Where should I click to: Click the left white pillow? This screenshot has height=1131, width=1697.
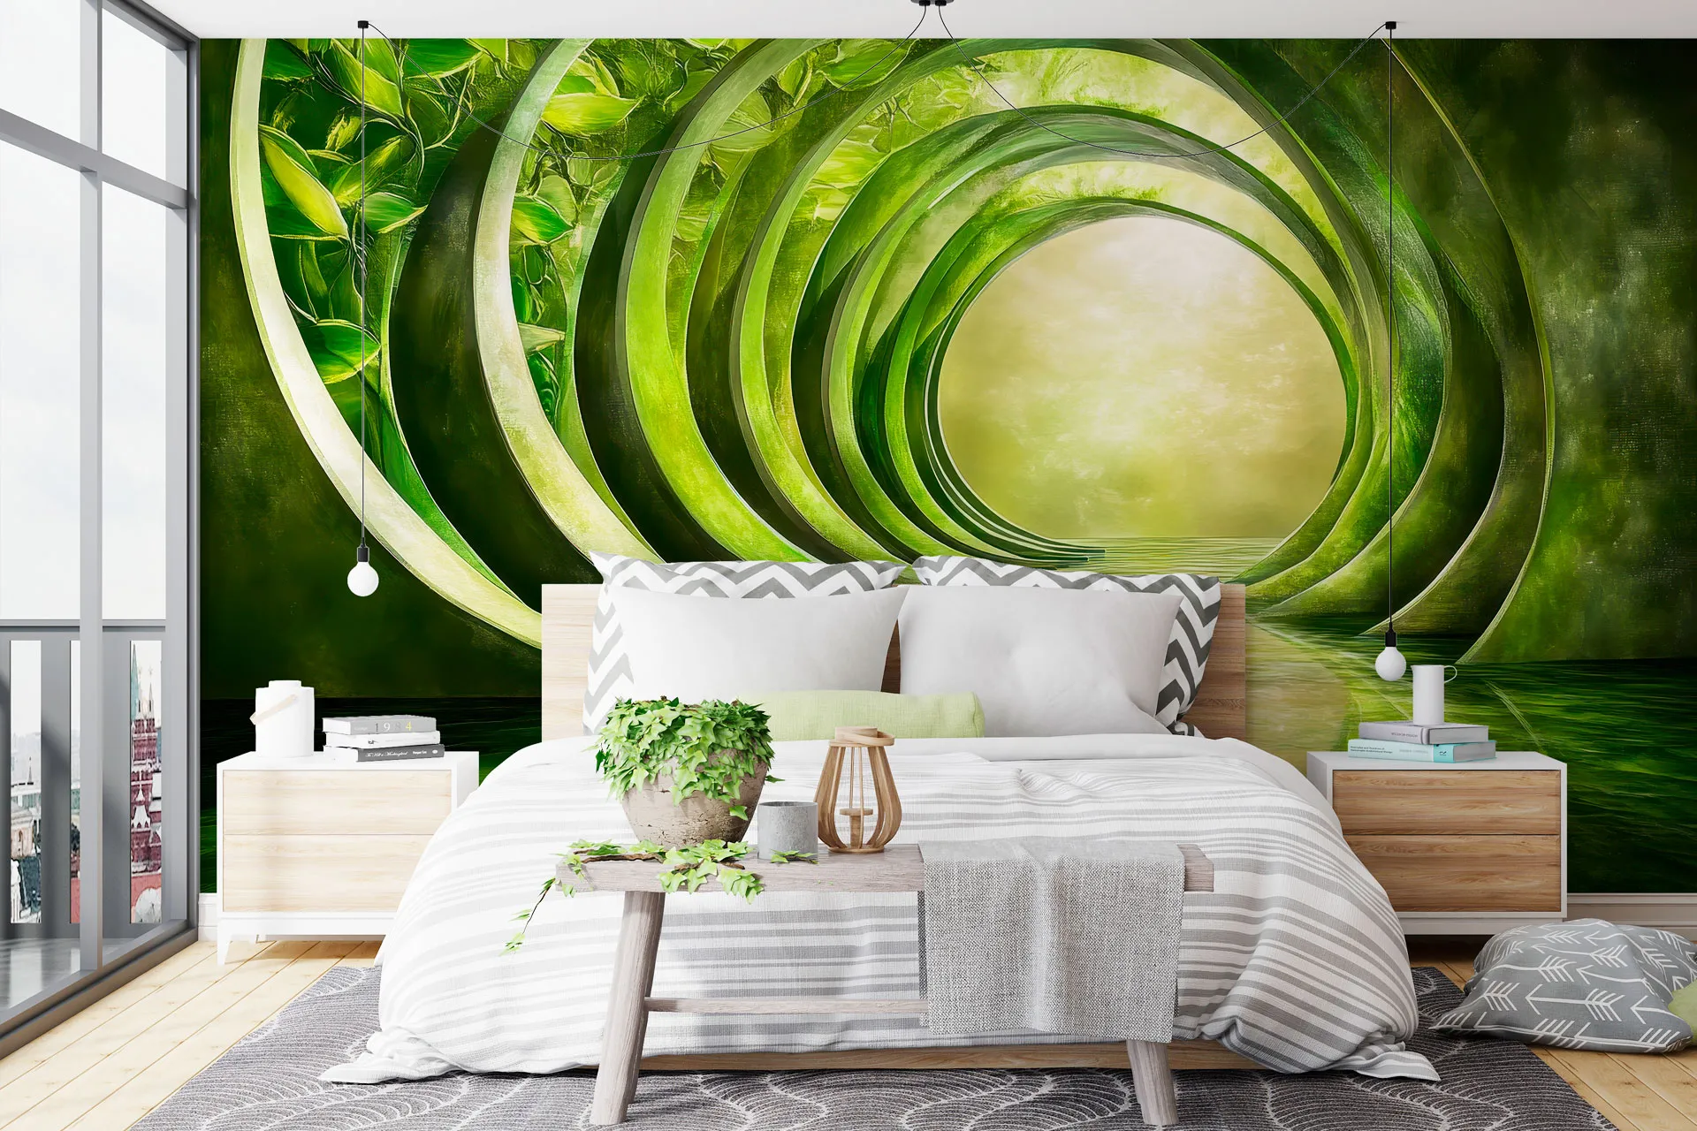pos(751,641)
